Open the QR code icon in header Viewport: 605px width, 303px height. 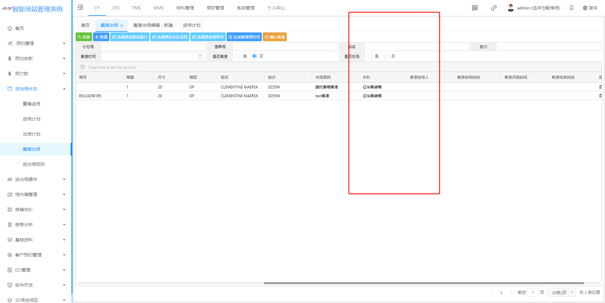[x=475, y=8]
